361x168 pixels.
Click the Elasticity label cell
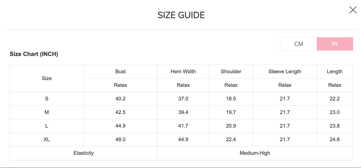coord(83,153)
